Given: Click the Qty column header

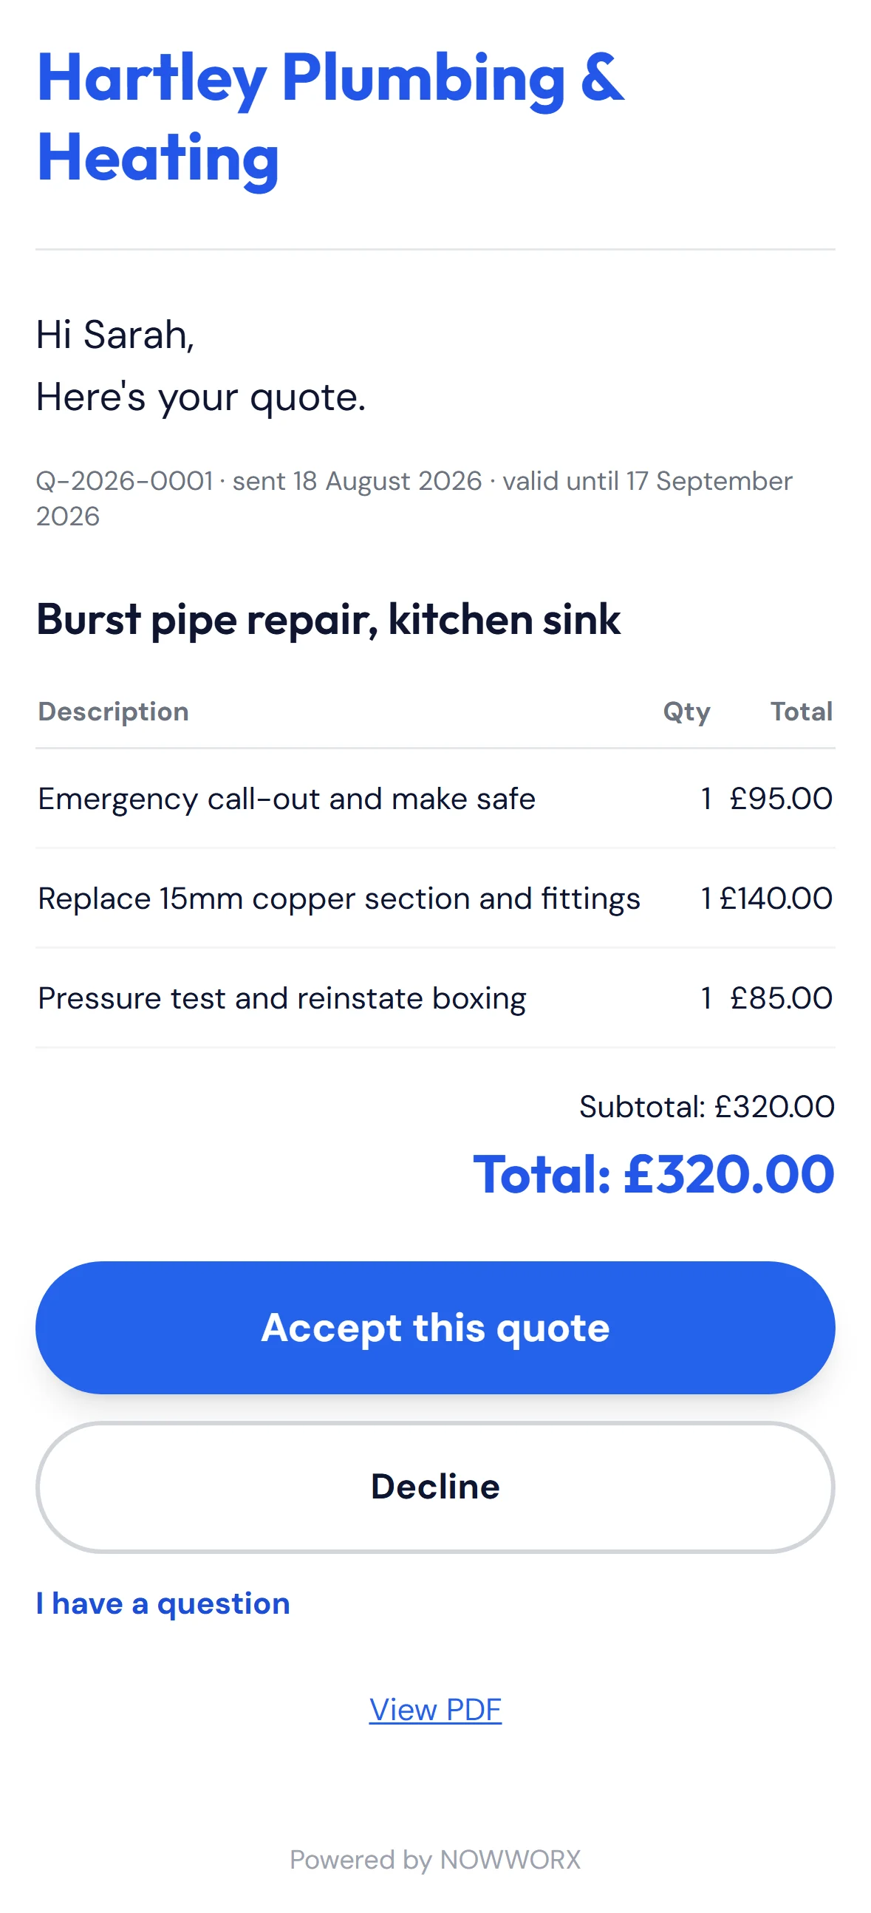Looking at the screenshot, I should pos(687,712).
